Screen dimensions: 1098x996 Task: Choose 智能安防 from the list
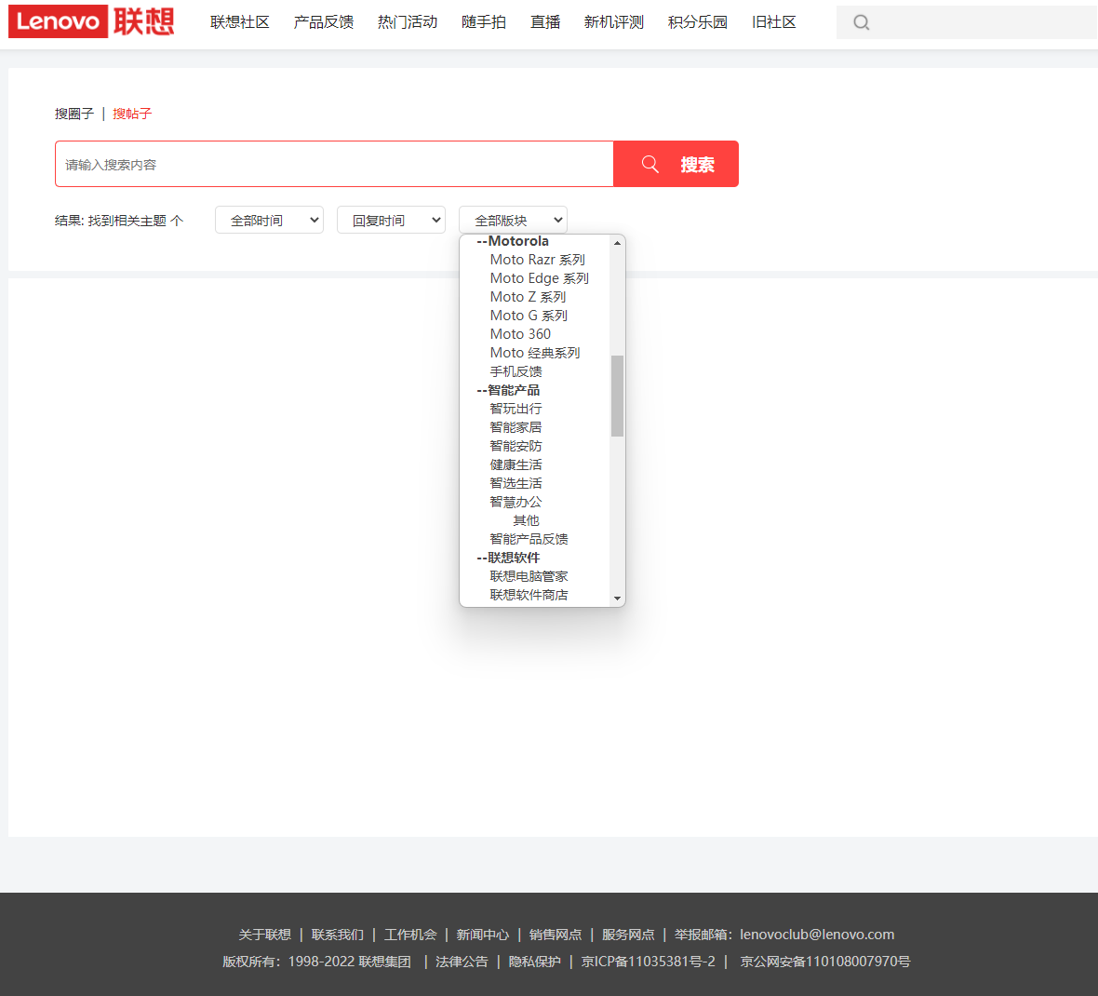click(516, 446)
